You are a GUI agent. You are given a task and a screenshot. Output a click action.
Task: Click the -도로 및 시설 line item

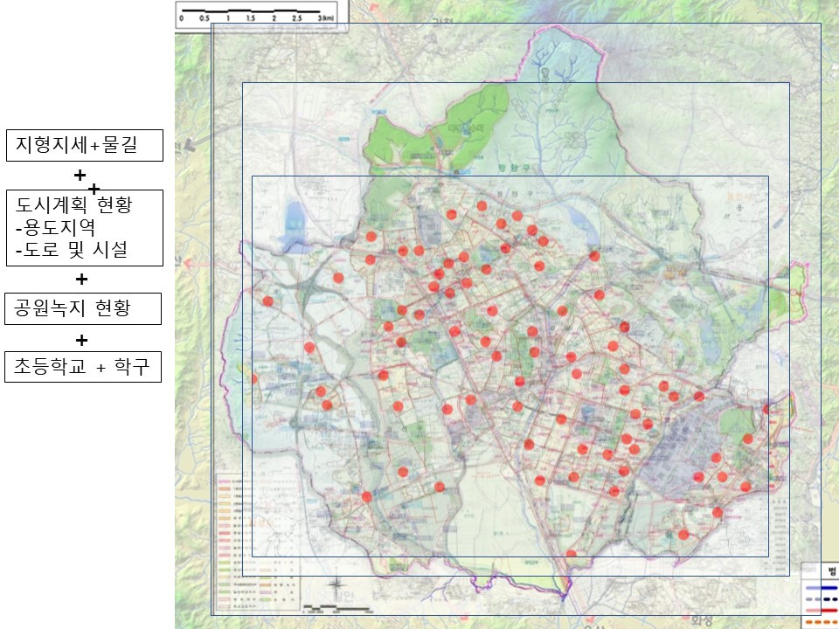click(71, 249)
